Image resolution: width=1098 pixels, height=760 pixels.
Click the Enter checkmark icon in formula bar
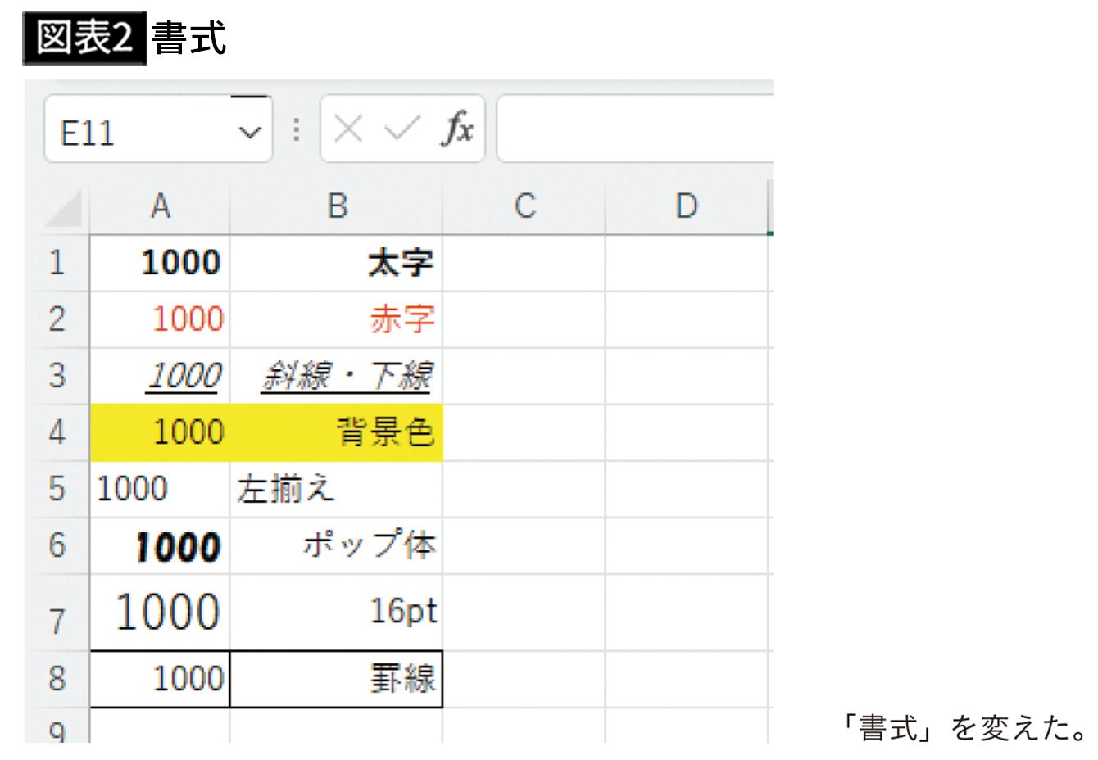[401, 129]
